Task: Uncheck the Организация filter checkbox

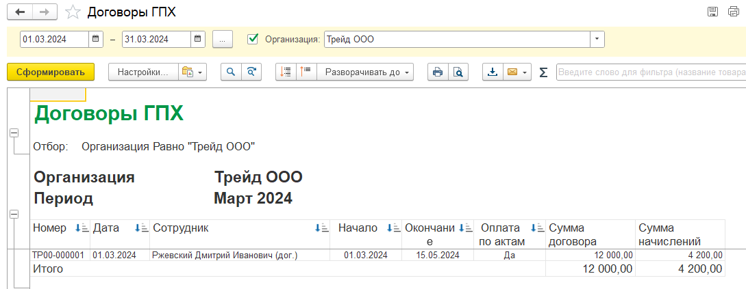Action: 253,39
